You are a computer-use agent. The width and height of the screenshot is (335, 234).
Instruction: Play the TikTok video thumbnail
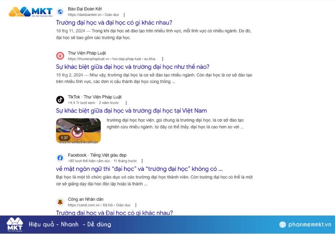point(79,131)
